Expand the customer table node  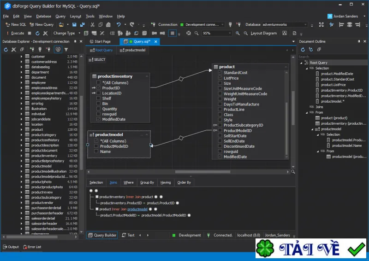(21, 56)
